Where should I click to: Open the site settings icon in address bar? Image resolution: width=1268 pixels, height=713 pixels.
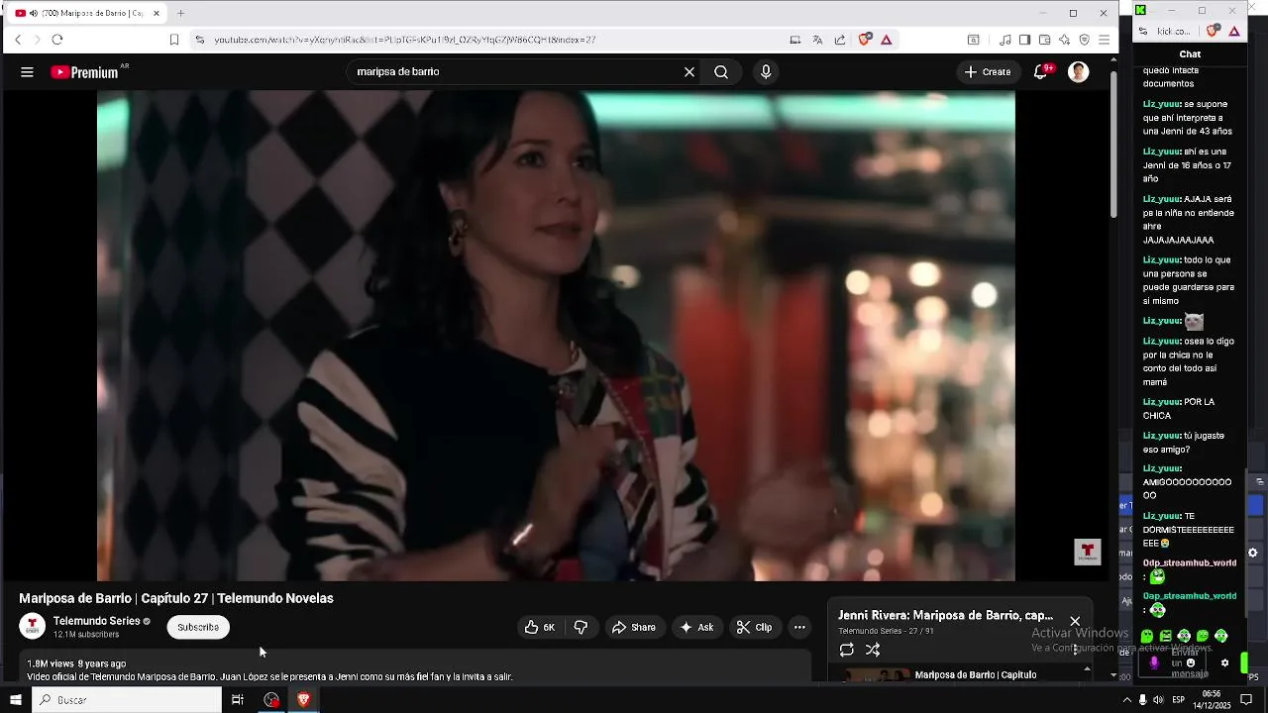[x=199, y=40]
